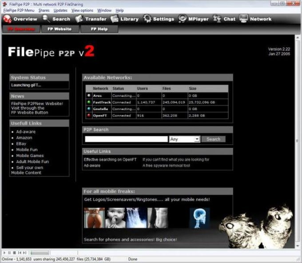Viewport: 302px width, 263px height.
Task: Click the Search magnifier toolbar icon
Action: (x=46, y=19)
